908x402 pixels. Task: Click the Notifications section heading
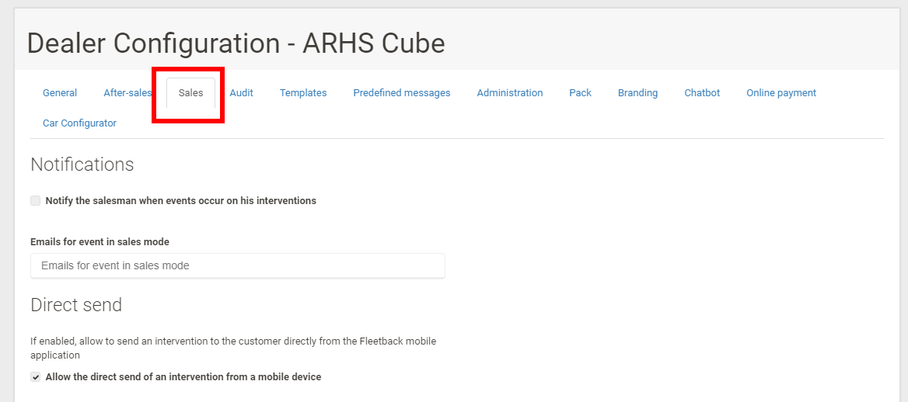click(x=82, y=165)
